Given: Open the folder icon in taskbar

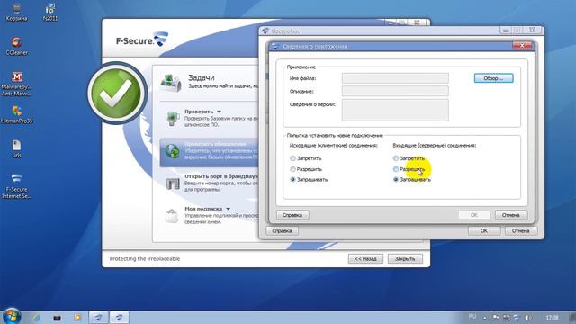Looking at the screenshot, I should 57,318.
